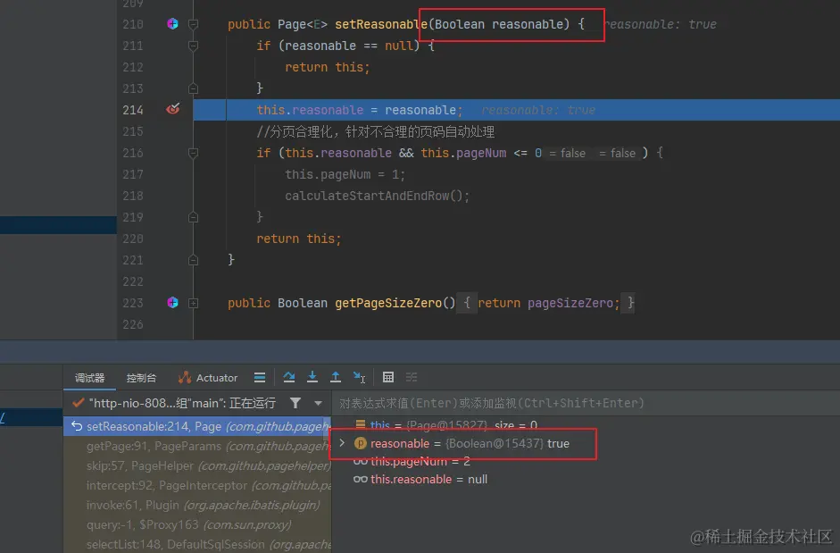The height and width of the screenshot is (553, 840).
Task: Click the breakpoint icon on line 214
Action: [x=172, y=109]
